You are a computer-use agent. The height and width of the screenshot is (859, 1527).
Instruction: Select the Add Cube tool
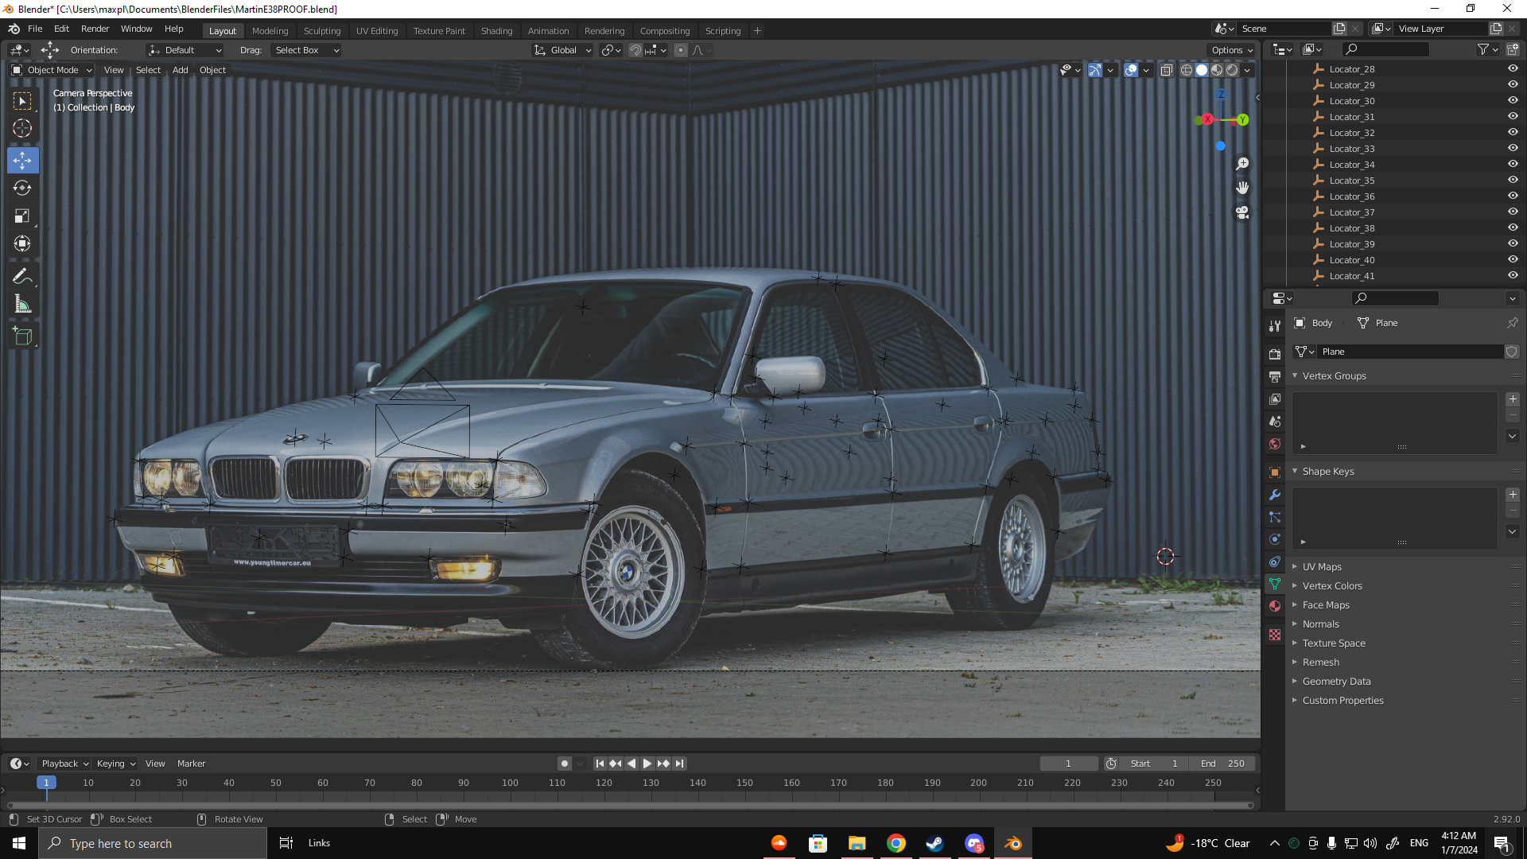point(22,336)
